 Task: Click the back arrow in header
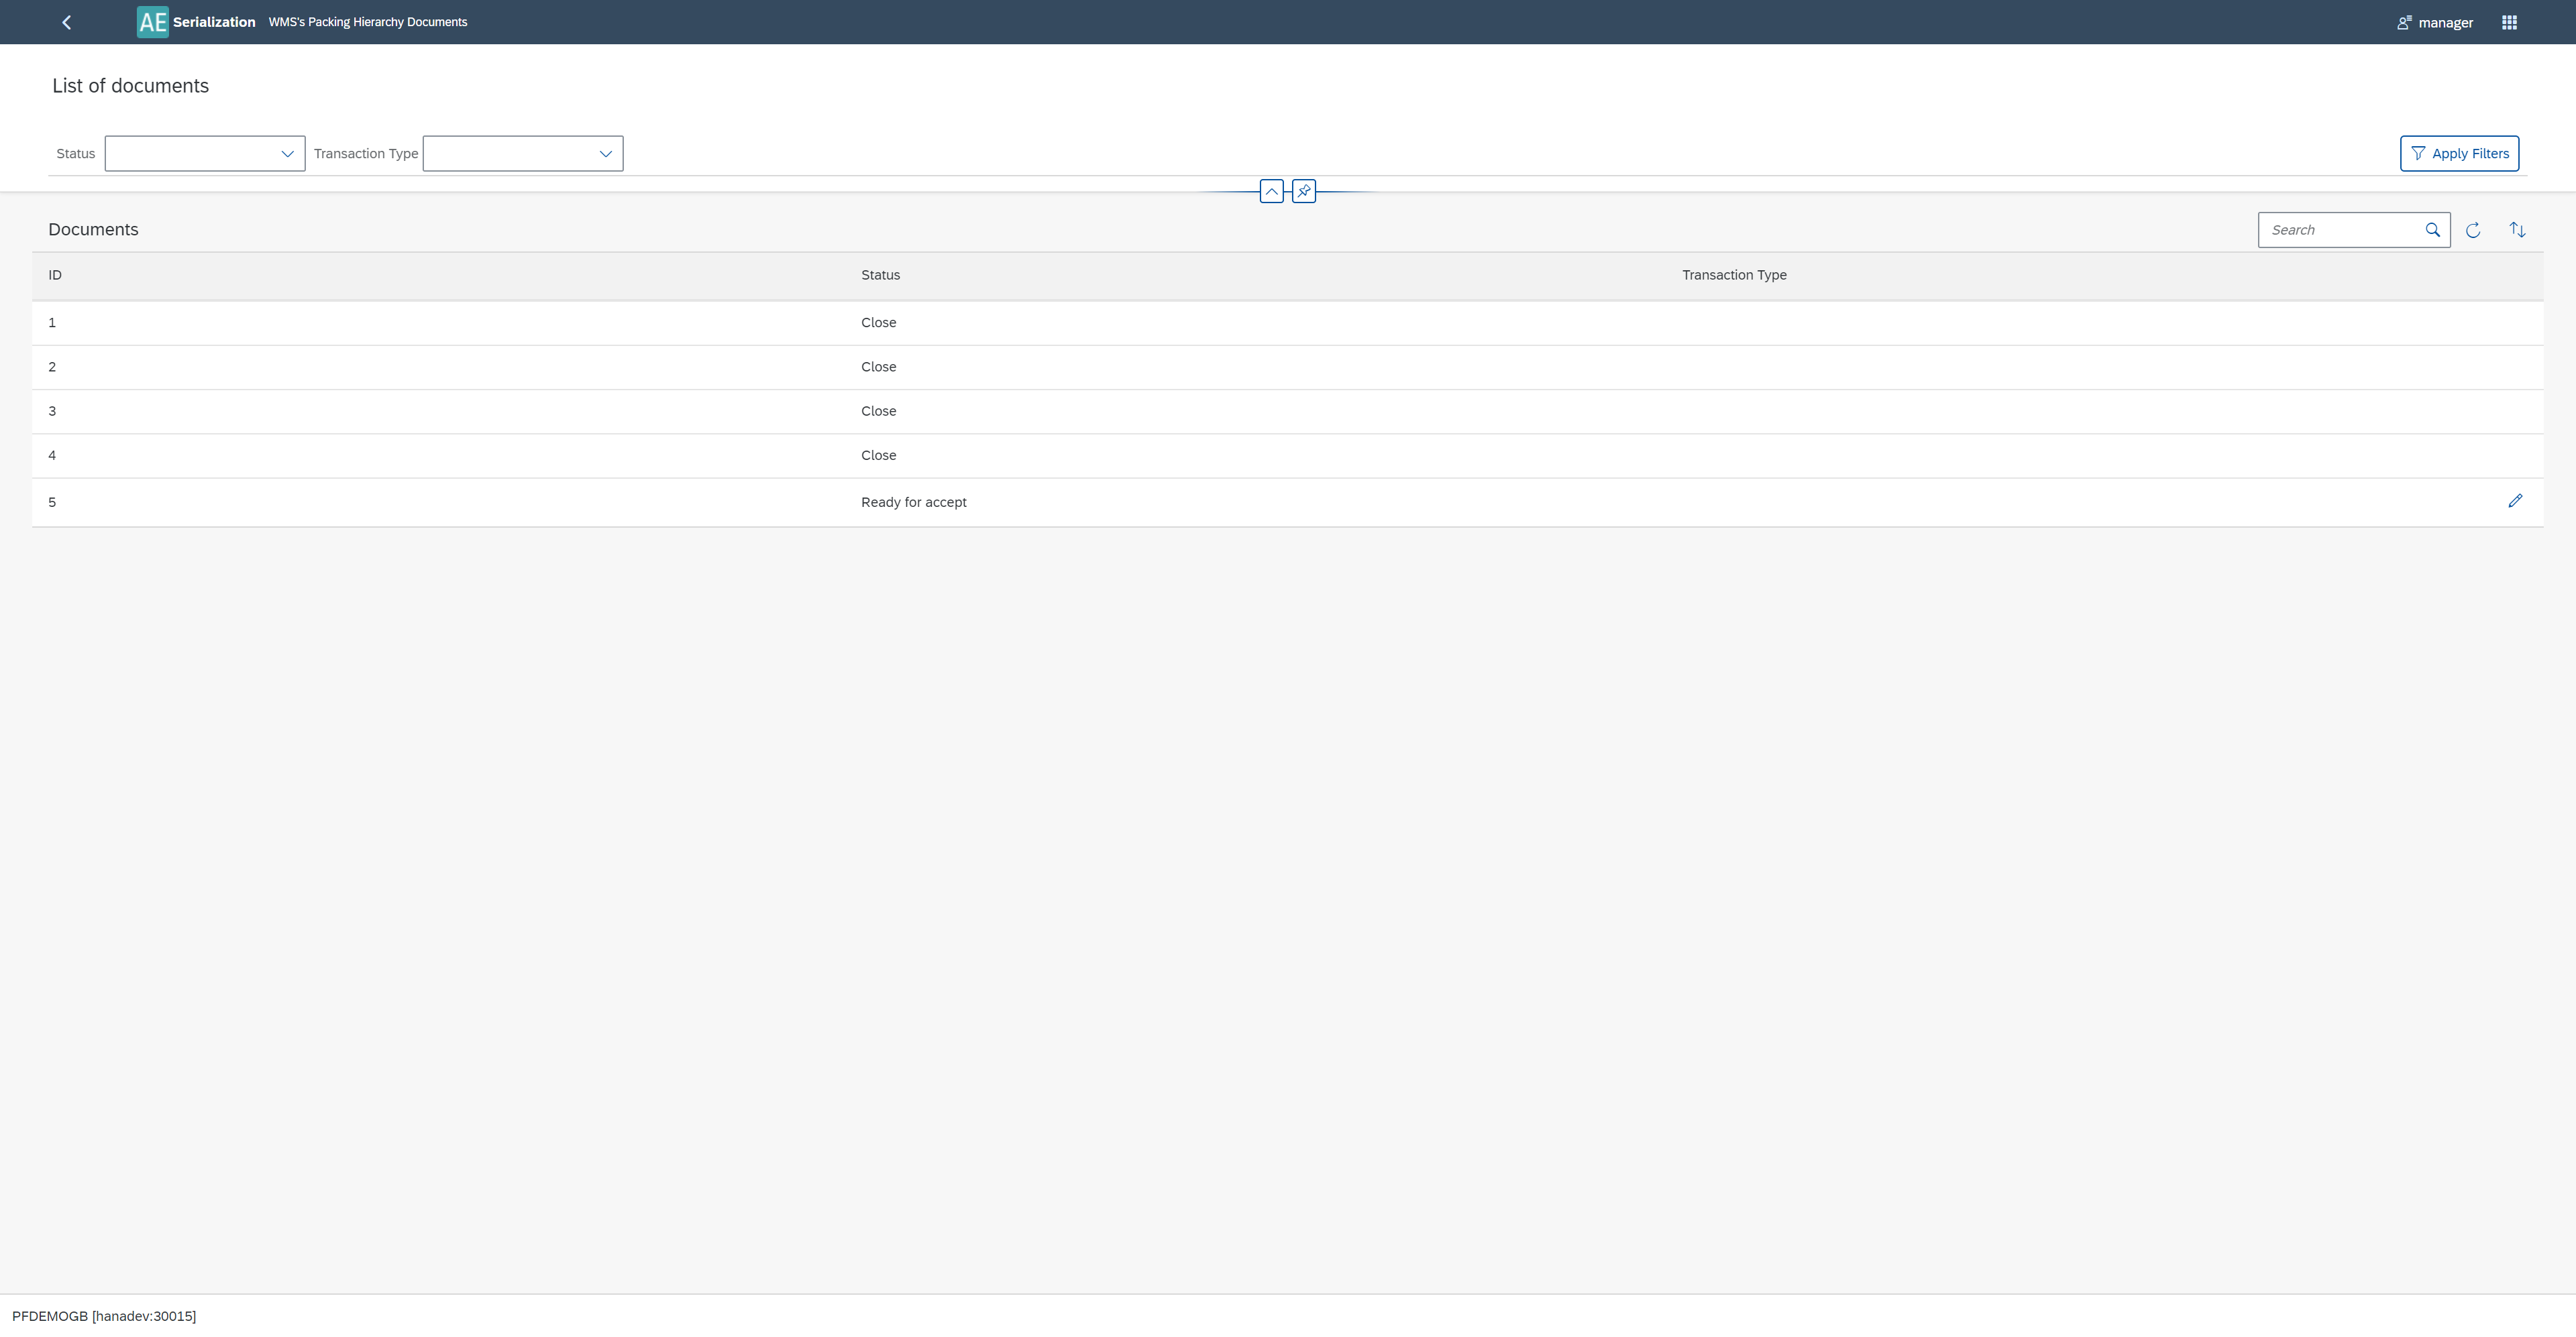[66, 22]
